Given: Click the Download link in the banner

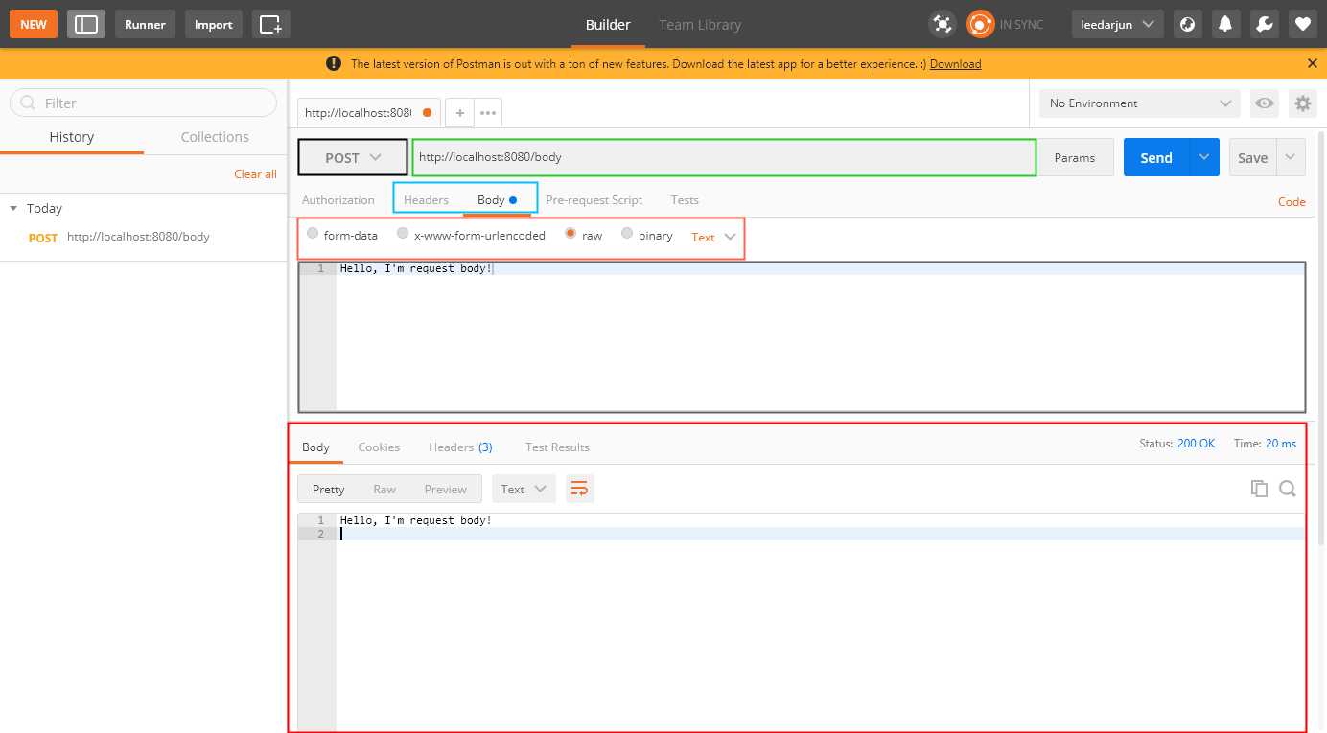Looking at the screenshot, I should 955,64.
